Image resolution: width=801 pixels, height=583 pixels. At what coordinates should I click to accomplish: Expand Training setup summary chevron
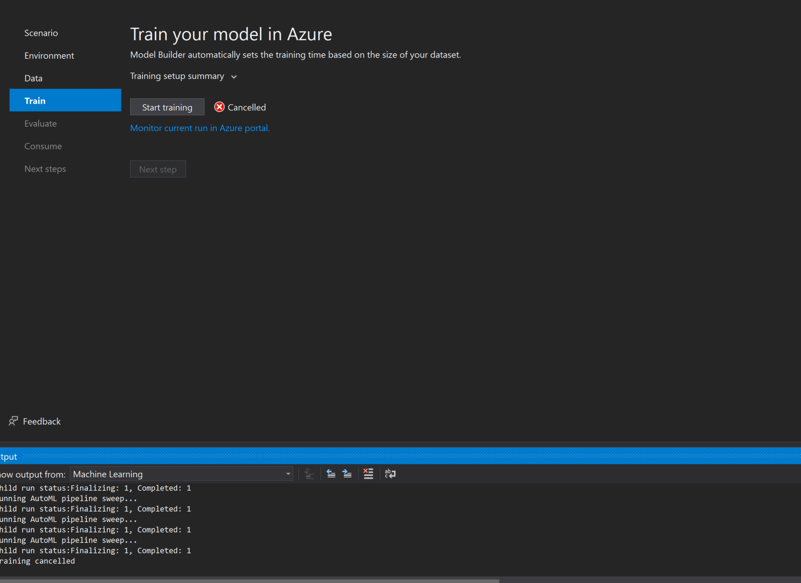pyautogui.click(x=234, y=76)
